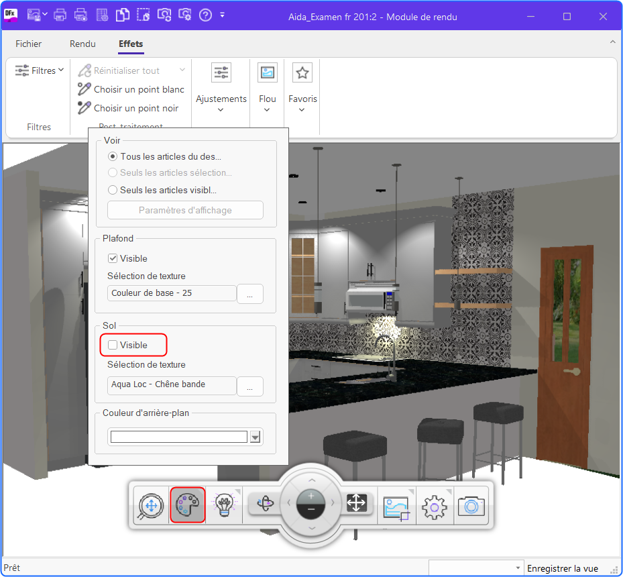Browse the Sol texture with the ... button

click(x=250, y=386)
